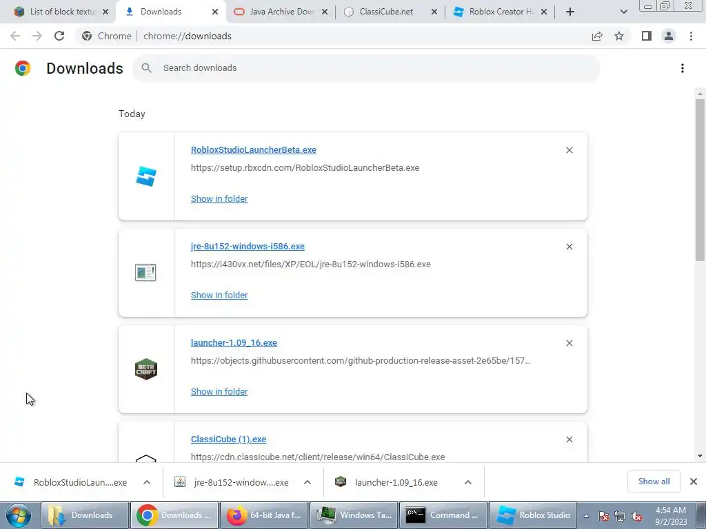Switch to Firefox 64-bit Java taskbar window
The width and height of the screenshot is (706, 529).
[x=263, y=515]
